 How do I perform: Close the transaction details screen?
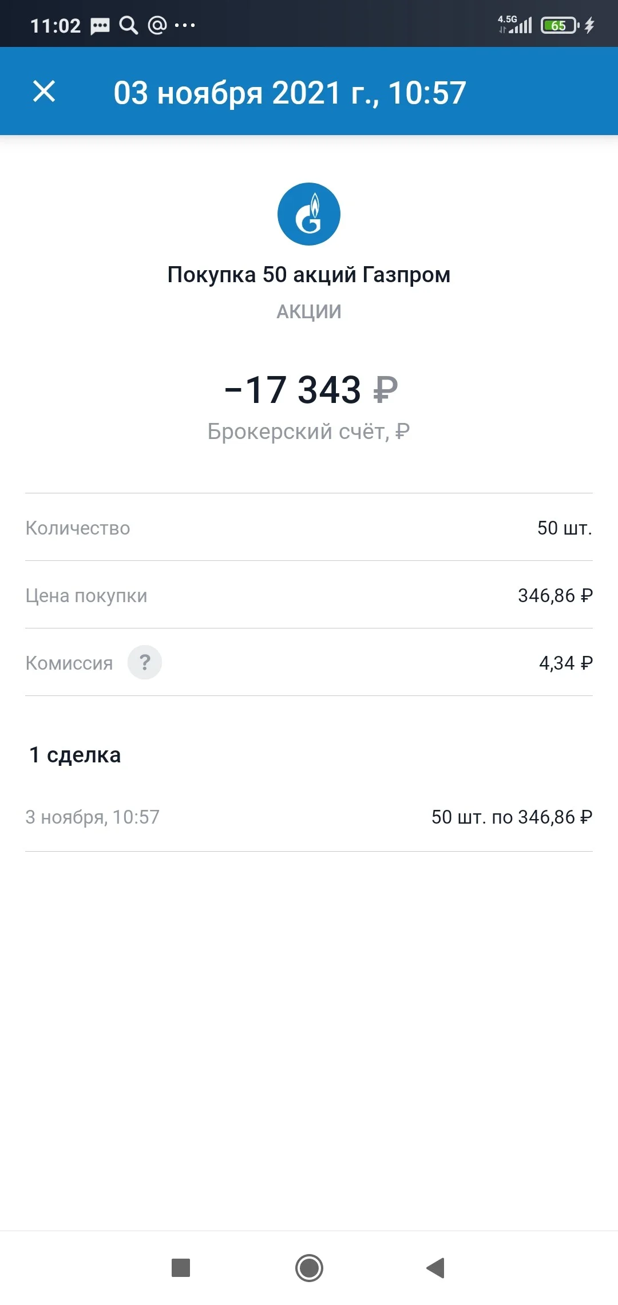44,92
